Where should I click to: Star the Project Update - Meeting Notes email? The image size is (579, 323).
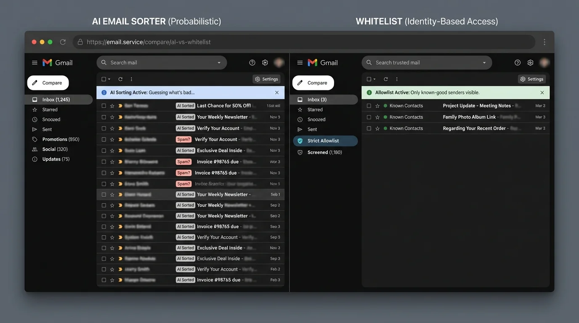(x=377, y=106)
